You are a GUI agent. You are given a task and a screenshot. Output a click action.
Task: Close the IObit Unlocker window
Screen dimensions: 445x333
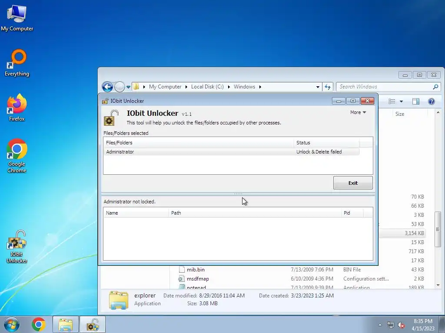[367, 101]
